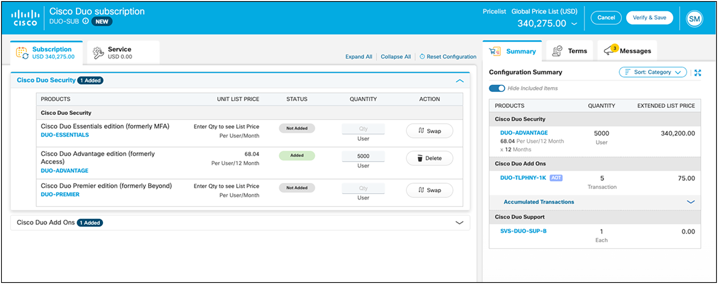The height and width of the screenshot is (284, 718).
Task: Click the Cisco logo
Action: [x=25, y=18]
